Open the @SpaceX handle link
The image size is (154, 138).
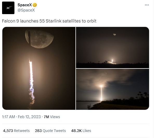pyautogui.click(x=26, y=10)
